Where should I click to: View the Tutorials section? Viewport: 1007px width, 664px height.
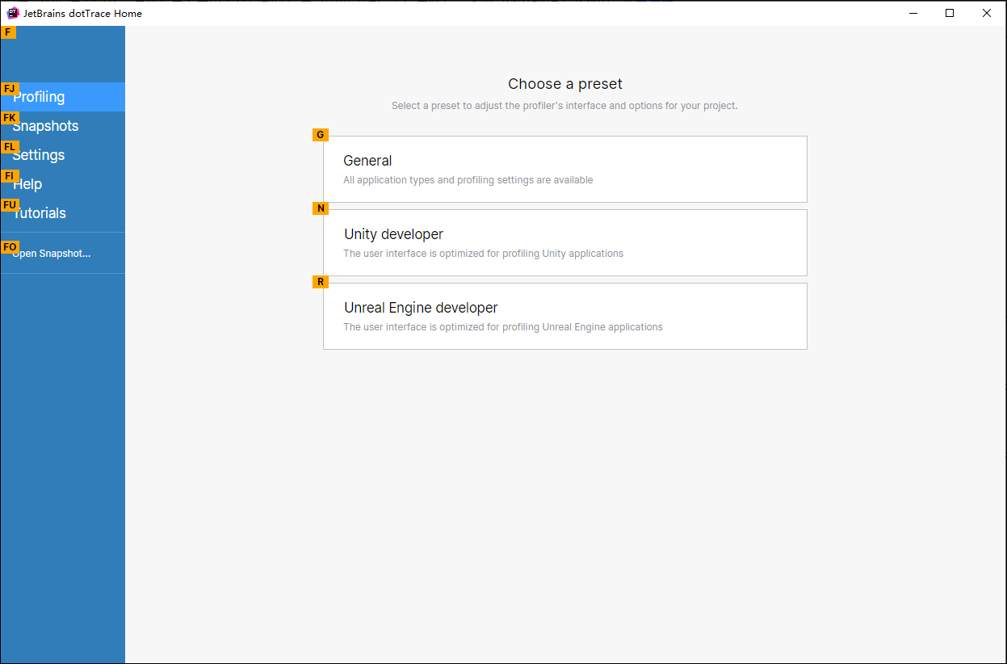click(x=40, y=212)
